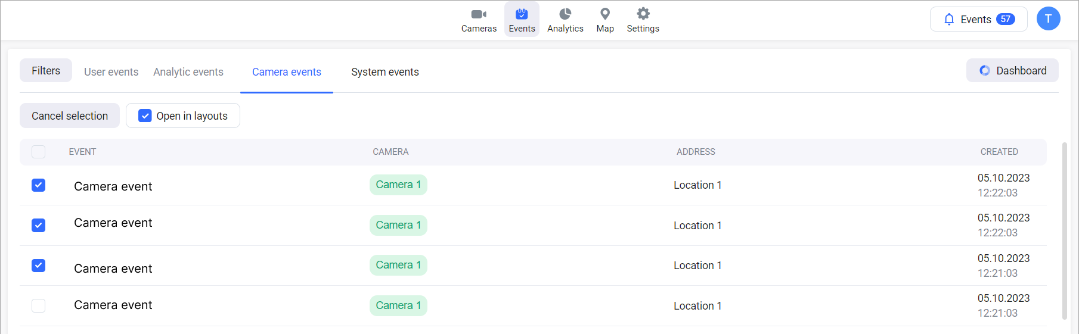Click the Dashboard circle icon button
This screenshot has height=334, width=1079.
[x=1012, y=70]
